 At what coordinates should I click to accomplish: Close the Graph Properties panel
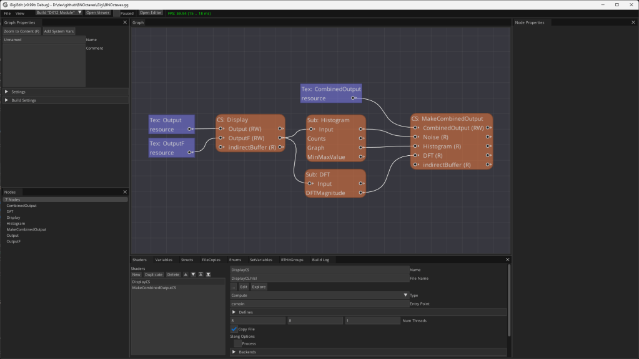[x=125, y=22]
